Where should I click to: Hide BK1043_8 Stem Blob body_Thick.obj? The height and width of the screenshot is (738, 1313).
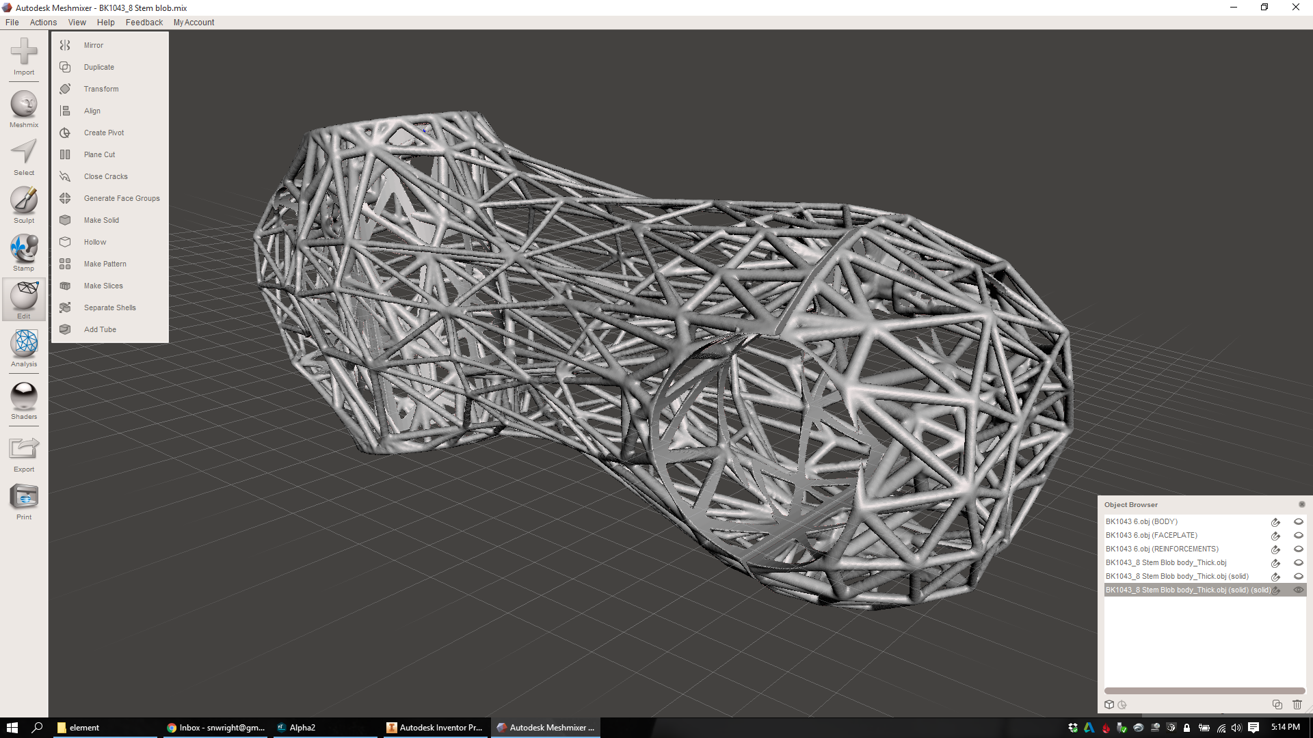[x=1298, y=562]
